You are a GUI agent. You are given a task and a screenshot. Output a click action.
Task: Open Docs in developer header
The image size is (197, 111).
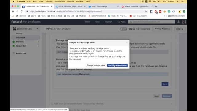(x=87, y=22)
